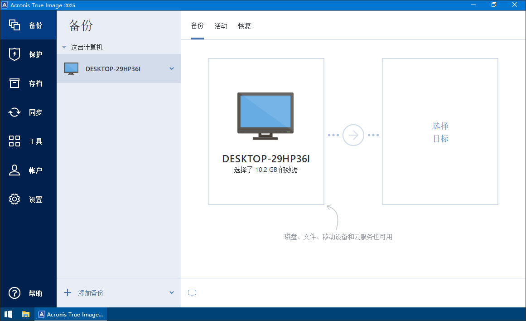
Task: Click the arrow between source and destination
Action: click(353, 135)
